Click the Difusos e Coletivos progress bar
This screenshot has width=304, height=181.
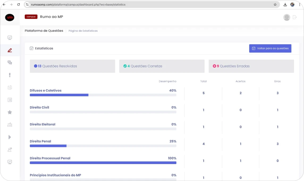[x=103, y=95]
